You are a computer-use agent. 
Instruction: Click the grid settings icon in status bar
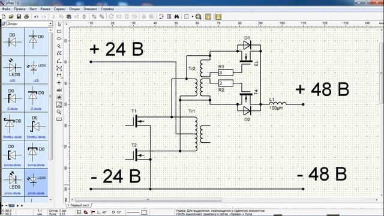tap(79, 212)
